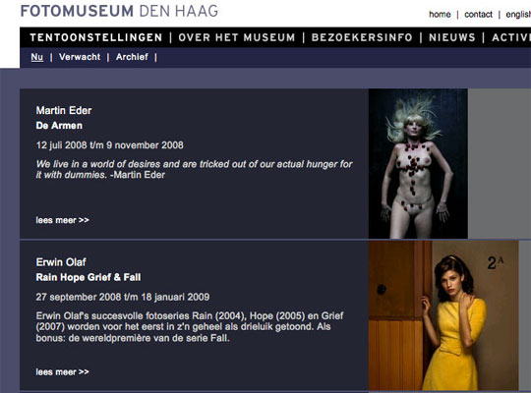This screenshot has height=393, width=531.
Task: Click the Martin Eder quote text
Action: (194, 169)
